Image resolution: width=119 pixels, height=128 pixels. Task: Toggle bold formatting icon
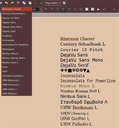pyautogui.click(x=46, y=9)
